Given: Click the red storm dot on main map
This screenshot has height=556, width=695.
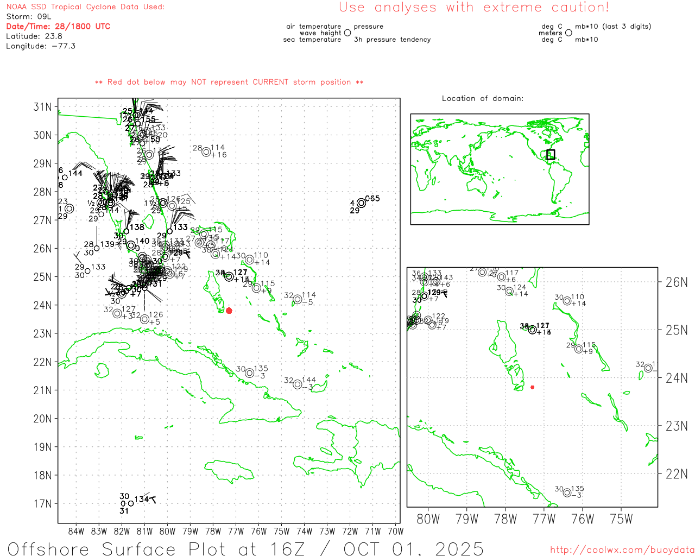Looking at the screenshot, I should pyautogui.click(x=229, y=311).
